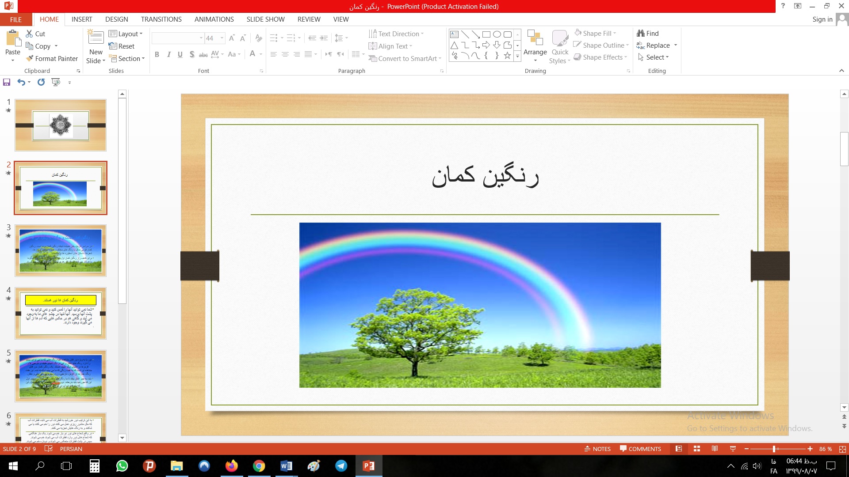The width and height of the screenshot is (849, 477).
Task: Toggle the Comments pane
Action: (640, 449)
